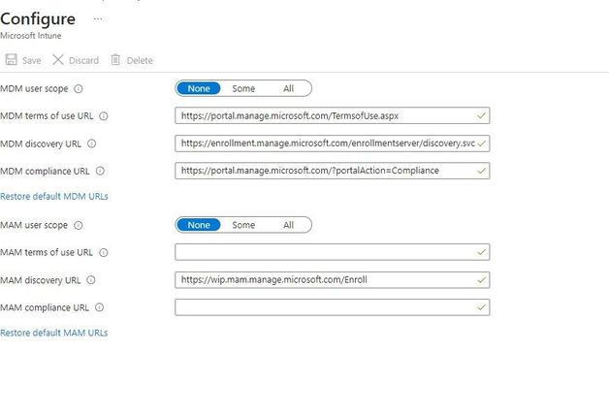Show info for MDM discovery URL
Screen dimensions: 609x415
tap(91, 144)
